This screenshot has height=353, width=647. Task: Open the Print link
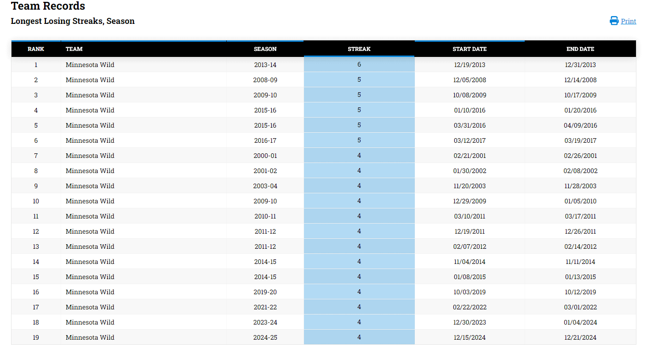[628, 21]
